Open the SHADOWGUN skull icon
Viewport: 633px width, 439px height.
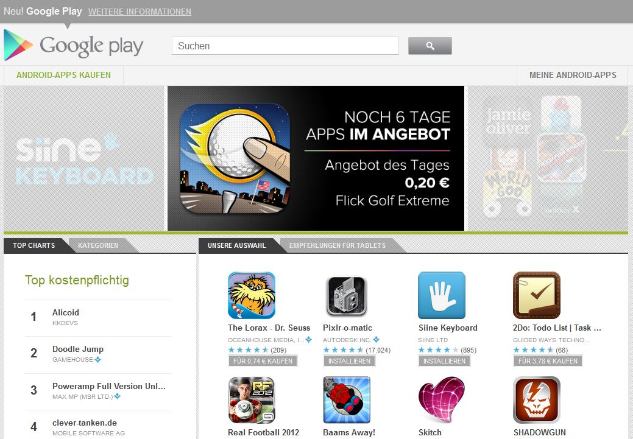tap(537, 400)
